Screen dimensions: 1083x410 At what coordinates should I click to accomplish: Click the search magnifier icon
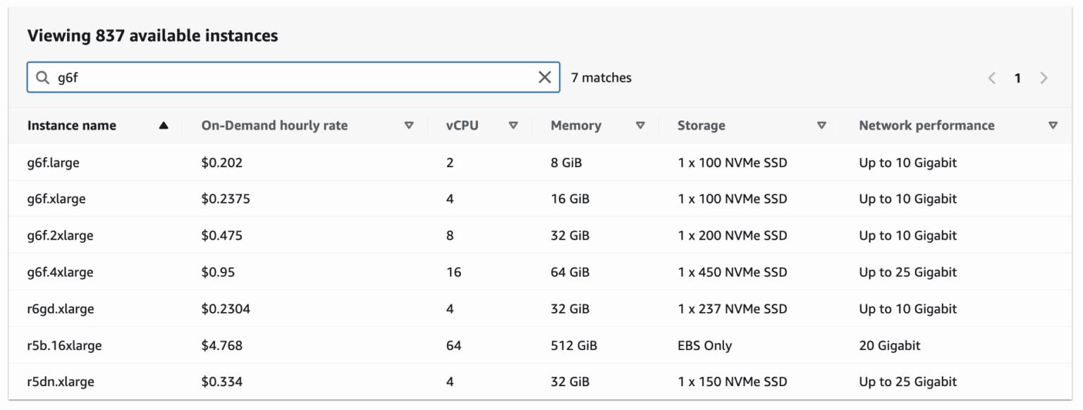click(x=42, y=77)
